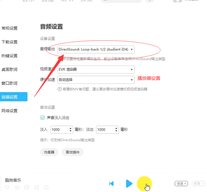Click the 若播放MV有问题 hint text

105,89
